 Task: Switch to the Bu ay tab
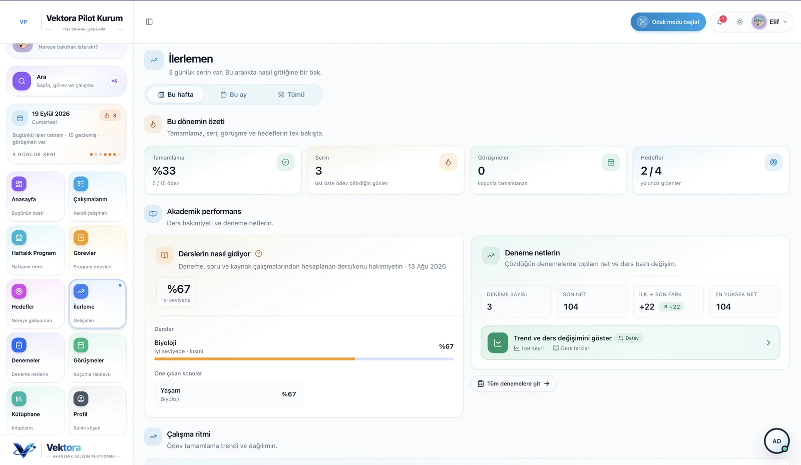tap(234, 95)
